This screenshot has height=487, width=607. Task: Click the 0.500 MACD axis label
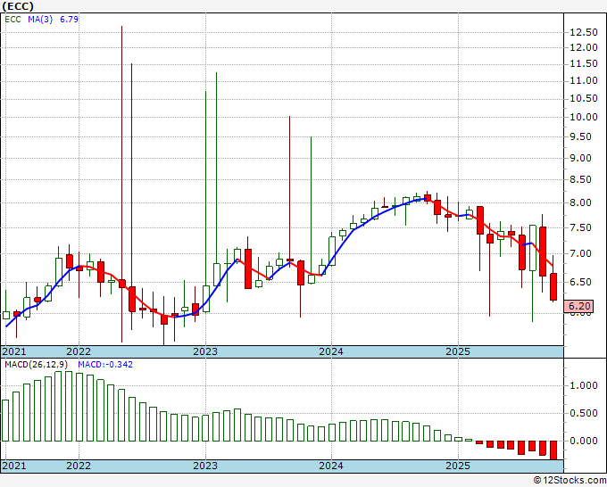point(584,414)
